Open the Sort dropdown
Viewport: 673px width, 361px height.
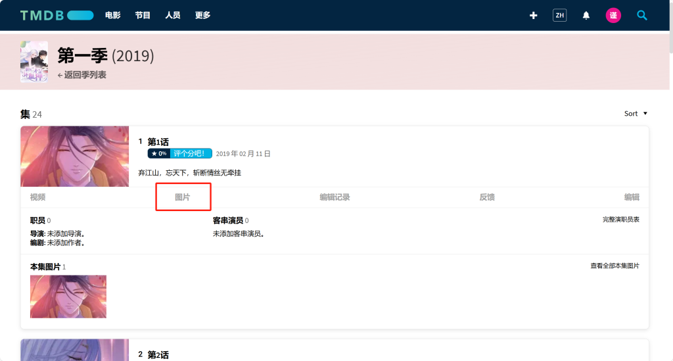coord(636,114)
